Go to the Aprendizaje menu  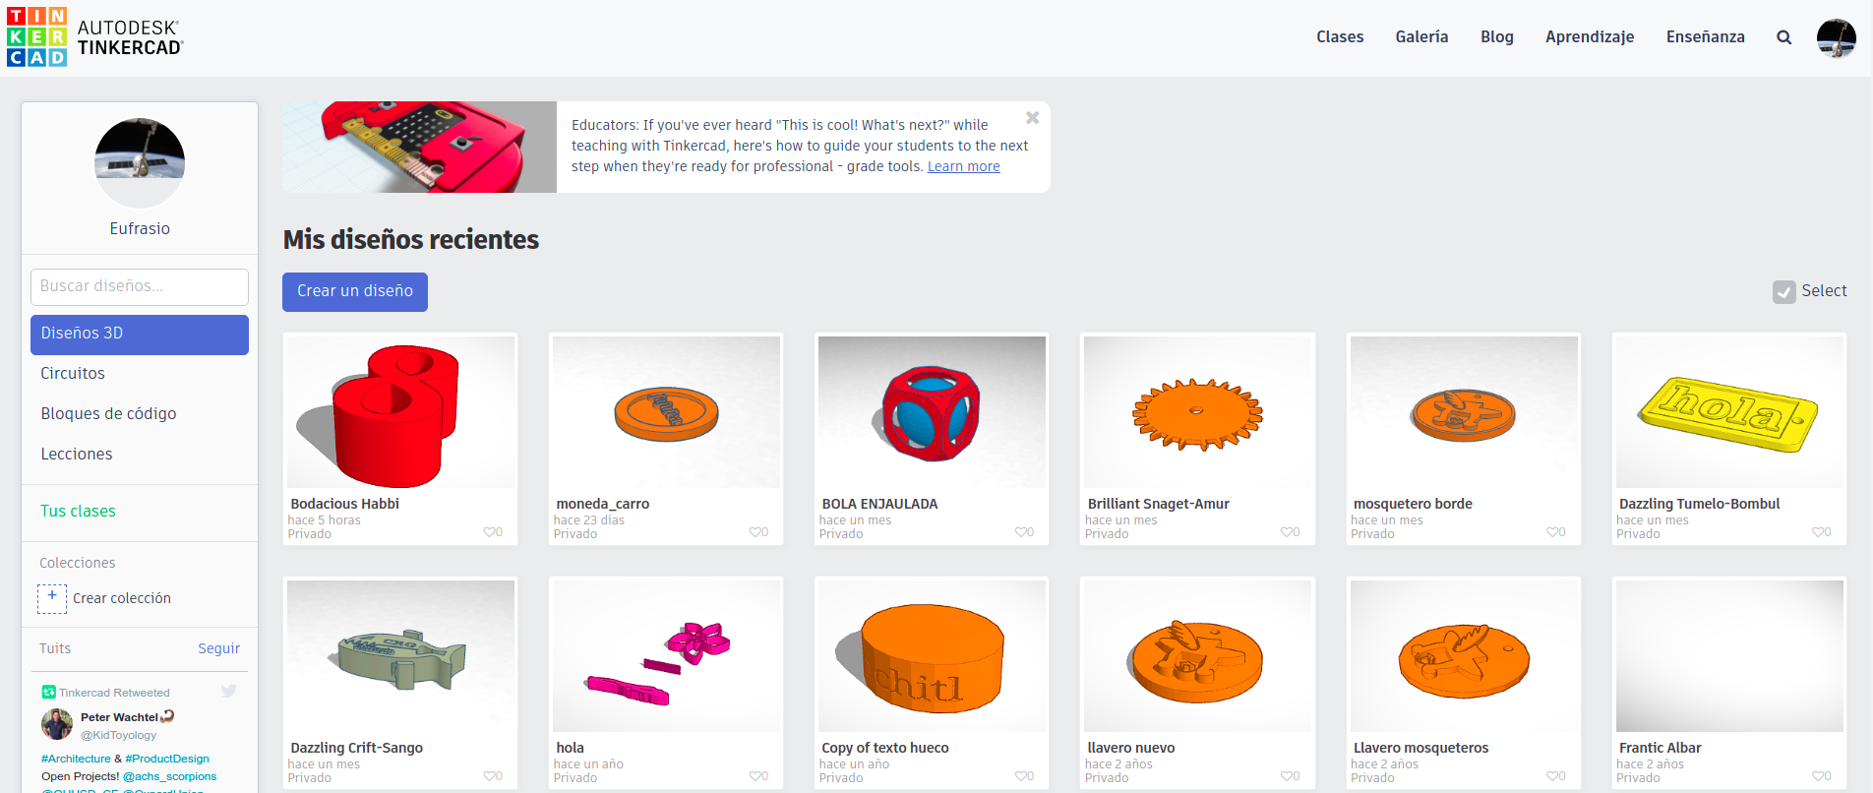coord(1589,37)
